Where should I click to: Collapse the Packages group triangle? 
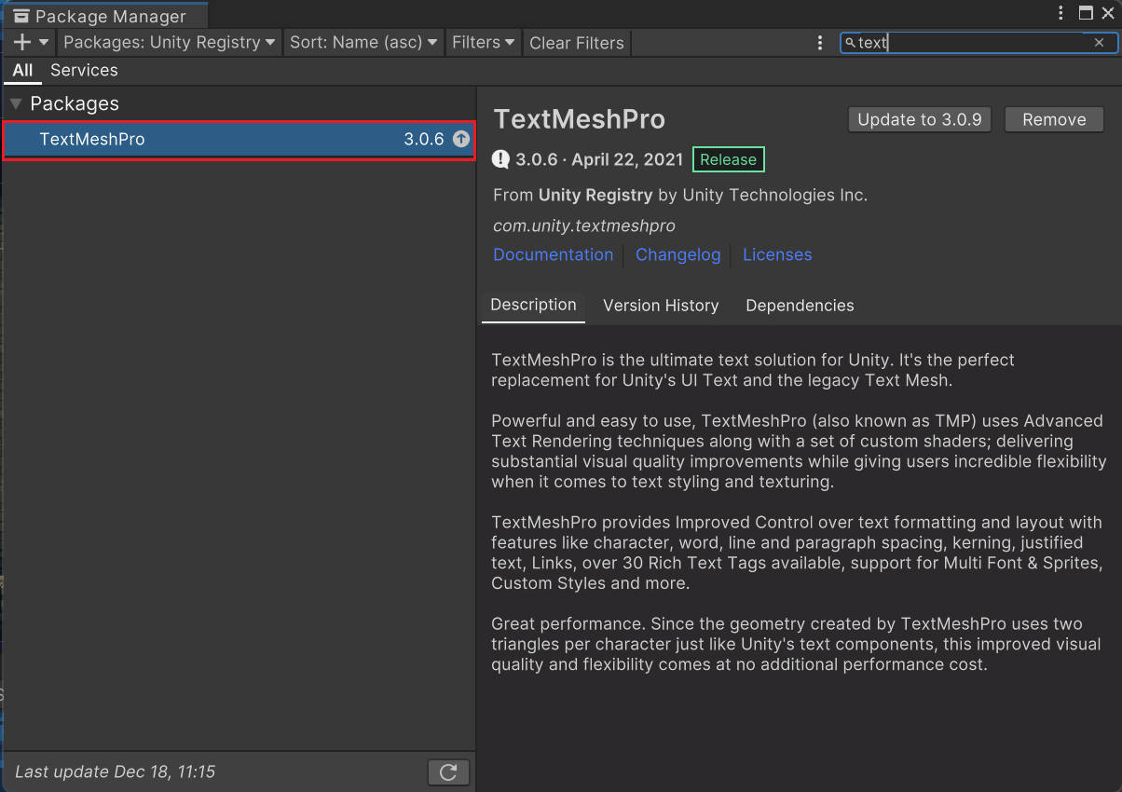point(16,103)
